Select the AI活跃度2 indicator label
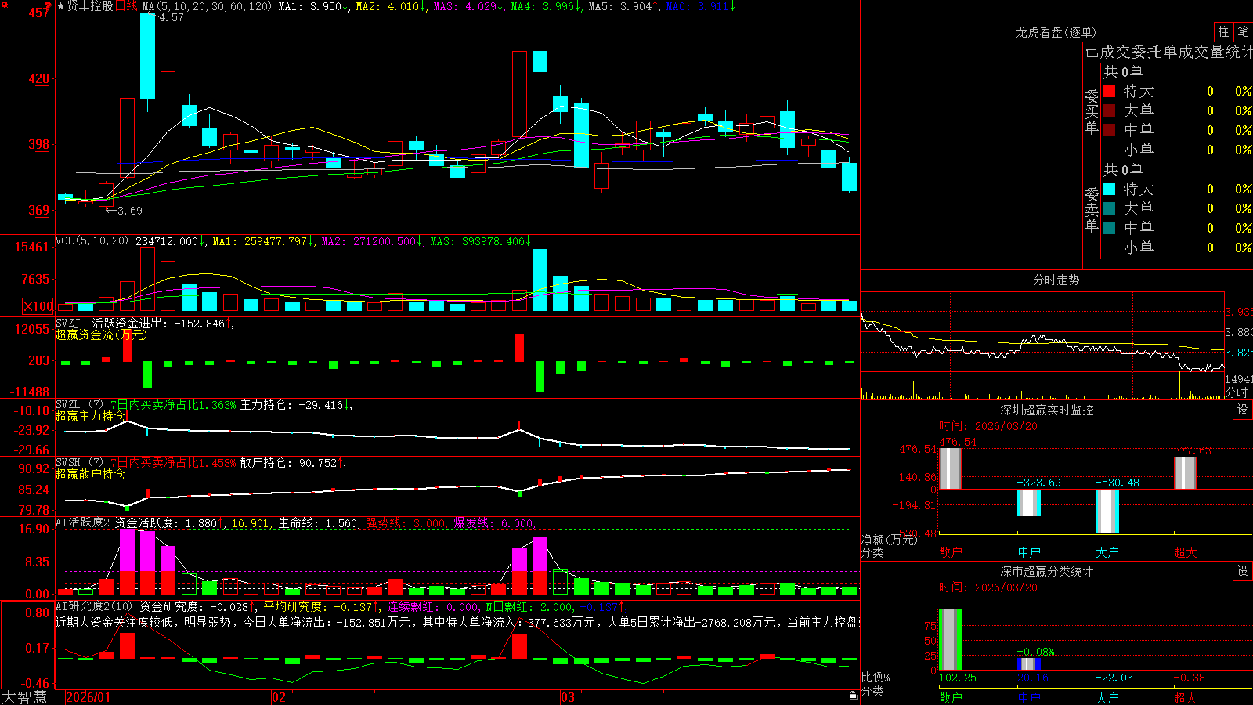The image size is (1253, 705). point(83,522)
